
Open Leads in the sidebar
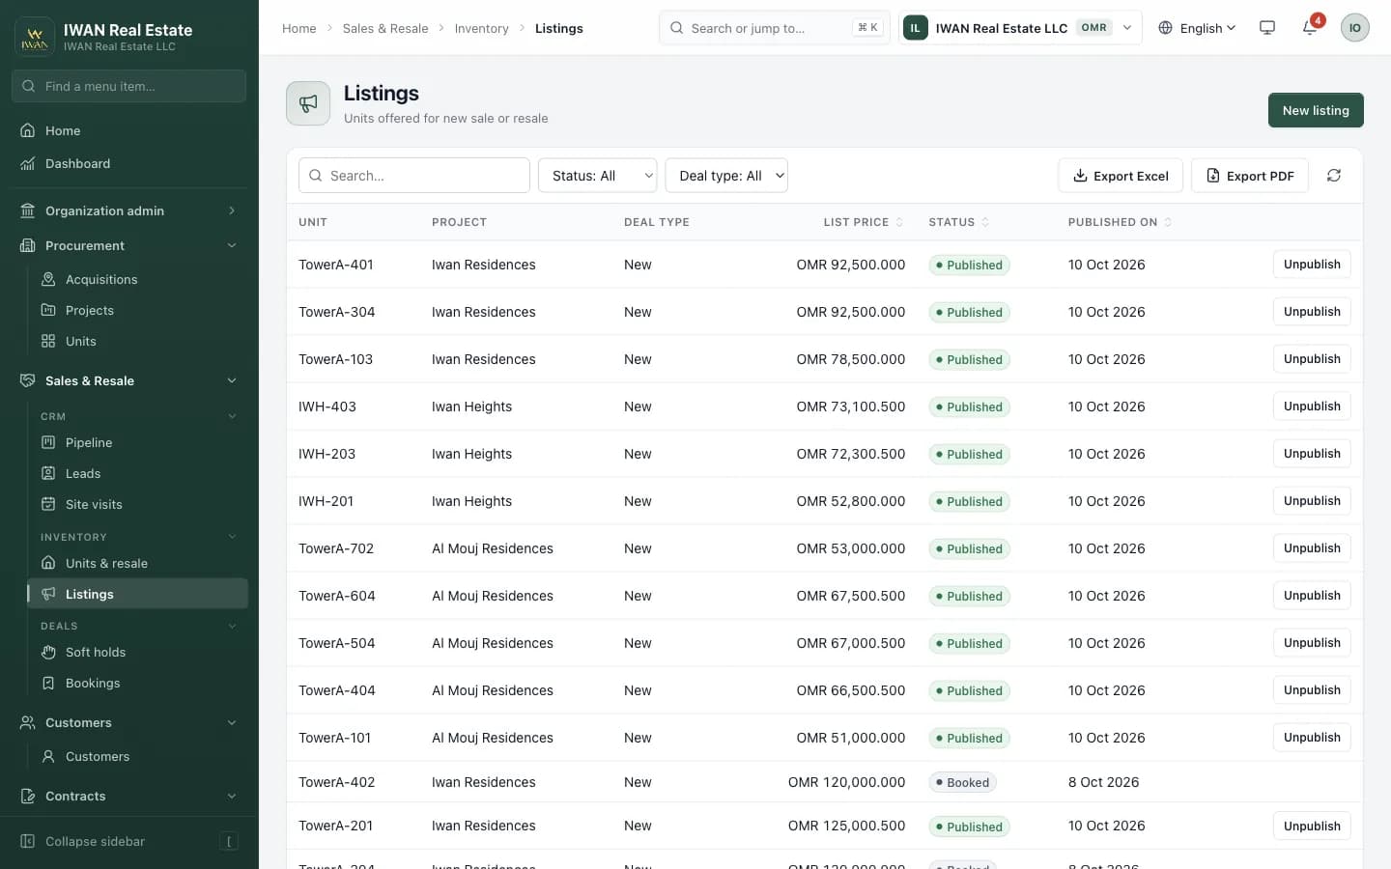click(138, 473)
